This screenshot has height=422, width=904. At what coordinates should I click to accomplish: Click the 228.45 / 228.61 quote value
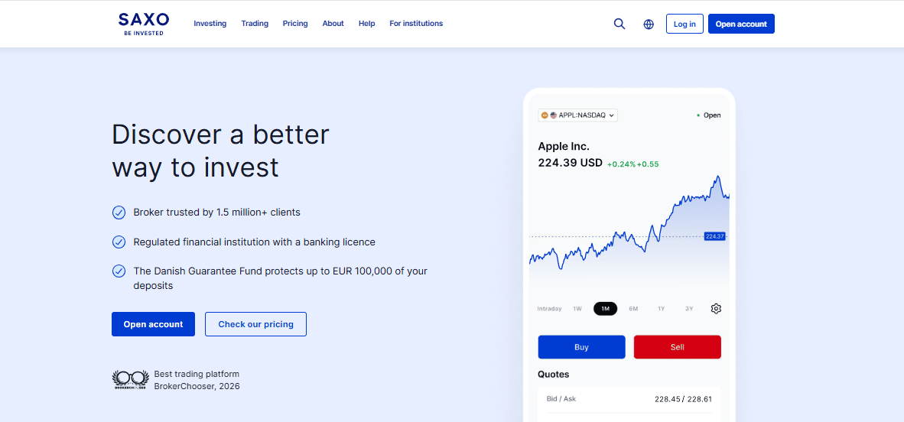pos(683,399)
